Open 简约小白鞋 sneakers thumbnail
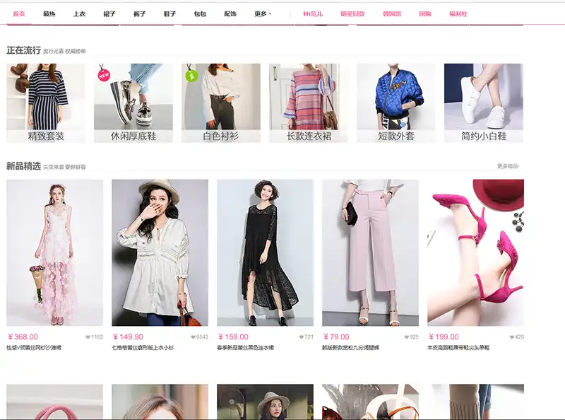Image resolution: width=565 pixels, height=420 pixels. [484, 103]
